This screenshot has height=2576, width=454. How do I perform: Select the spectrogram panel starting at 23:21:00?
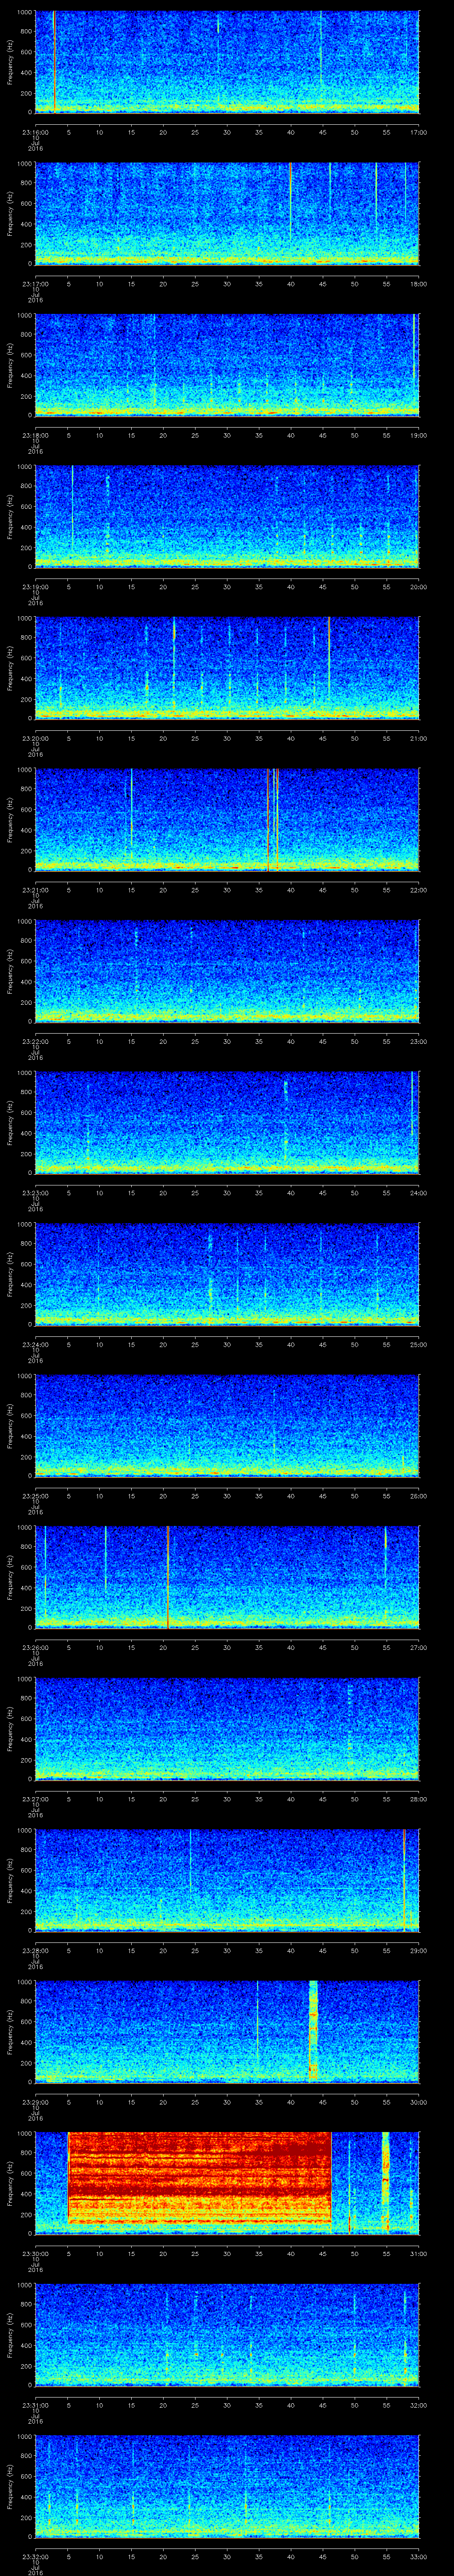click(x=227, y=820)
